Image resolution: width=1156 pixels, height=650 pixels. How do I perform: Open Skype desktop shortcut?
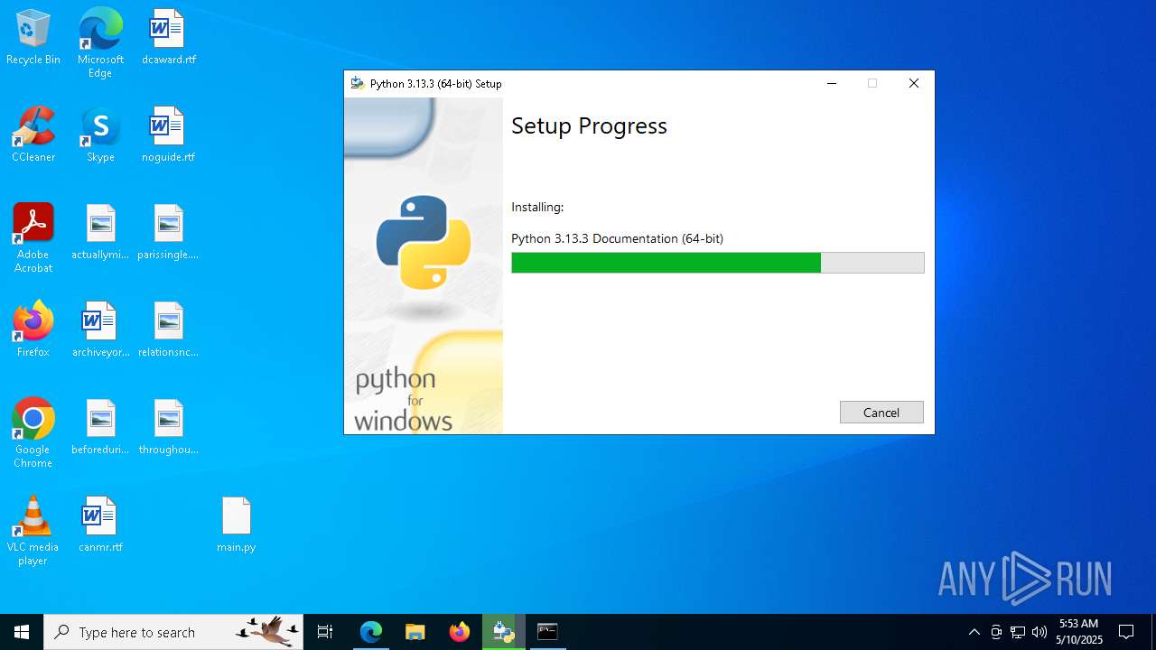[x=100, y=135]
